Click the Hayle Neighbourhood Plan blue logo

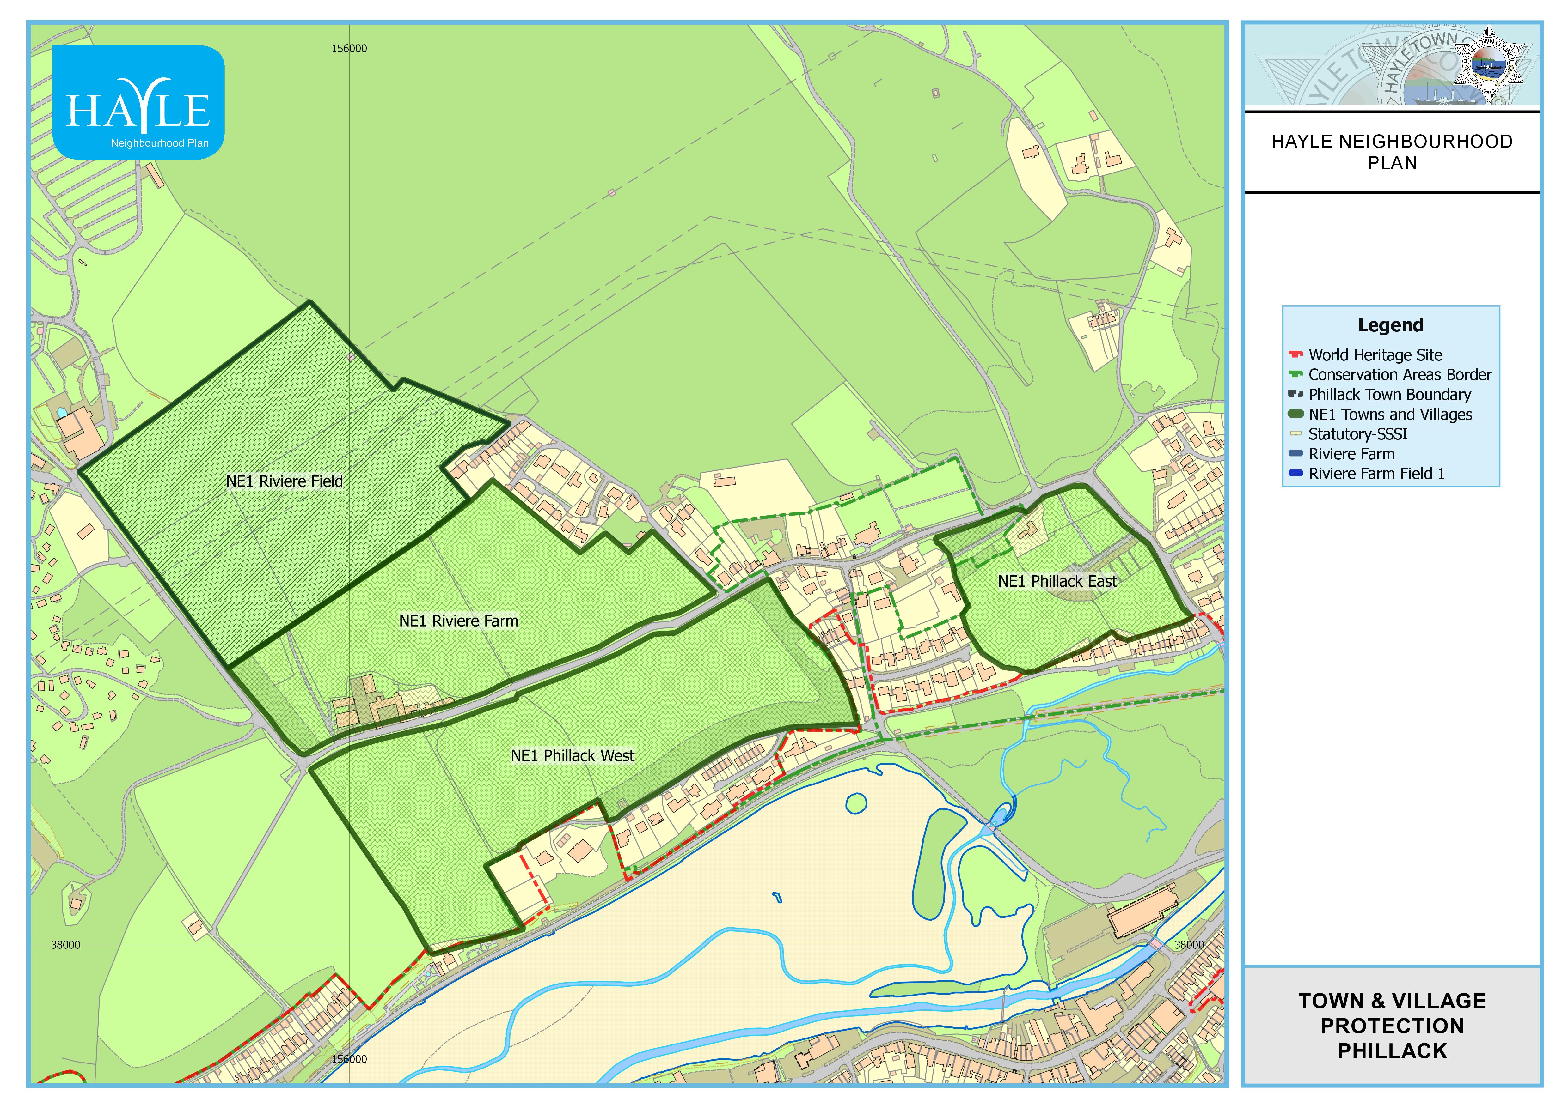pyautogui.click(x=139, y=102)
